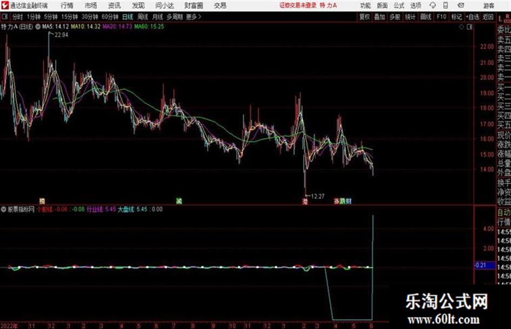The width and height of the screenshot is (511, 329).
Task: Click the MA60: 15.25 value label
Action: click(149, 26)
